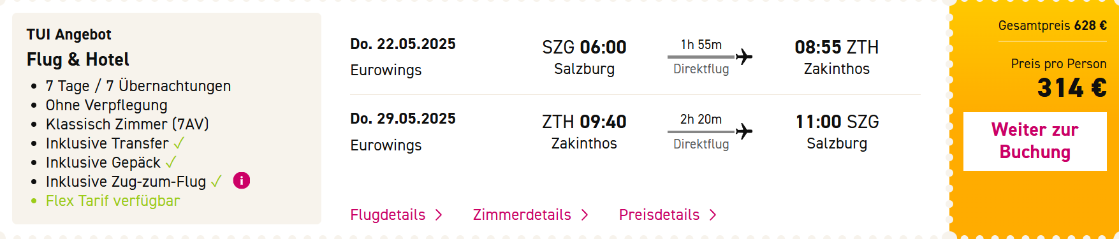Open the Preisdetails link
This screenshot has width=1119, height=239.
point(659,215)
